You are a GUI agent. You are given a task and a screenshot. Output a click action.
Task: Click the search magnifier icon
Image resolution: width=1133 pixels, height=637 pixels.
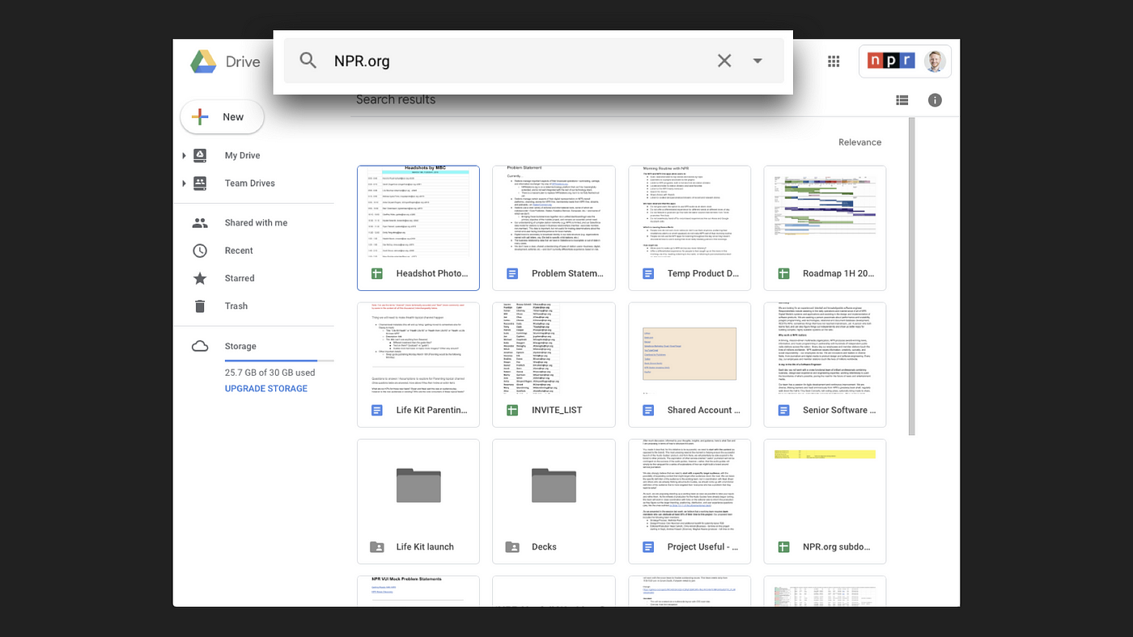pos(308,61)
